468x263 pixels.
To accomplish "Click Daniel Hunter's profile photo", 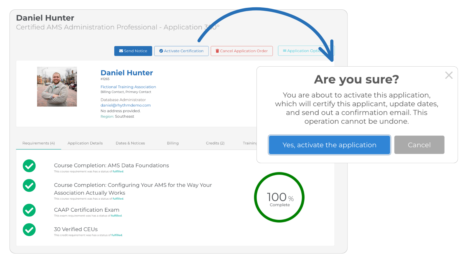I will click(57, 86).
